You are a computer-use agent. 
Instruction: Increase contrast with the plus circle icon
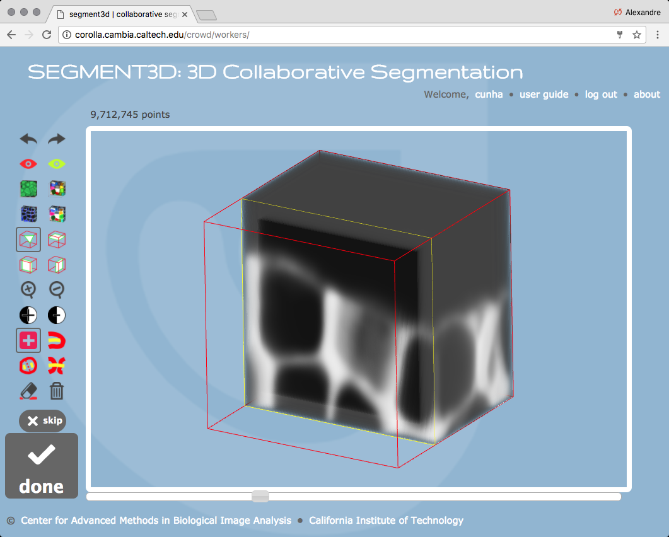28,315
